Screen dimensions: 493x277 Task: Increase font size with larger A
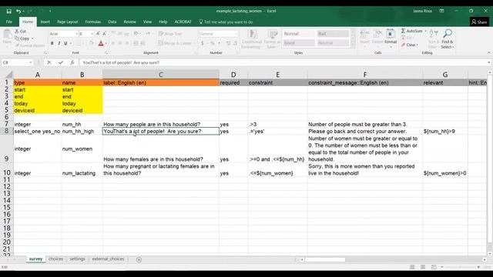98,34
